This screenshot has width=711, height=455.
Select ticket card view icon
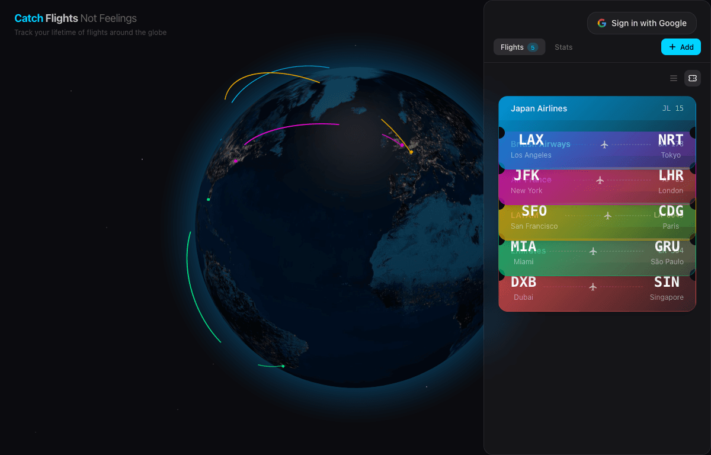point(693,78)
